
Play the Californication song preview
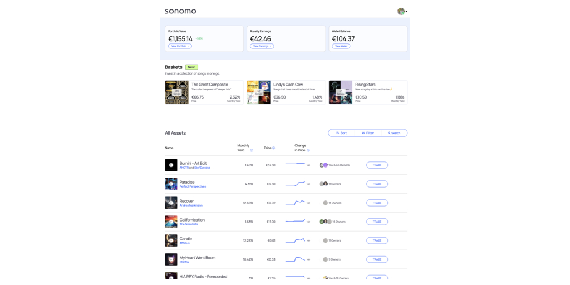tap(171, 222)
